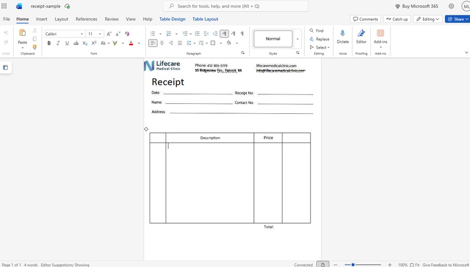This screenshot has width=470, height=267.
Task: Toggle Center alignment
Action: pos(162,43)
